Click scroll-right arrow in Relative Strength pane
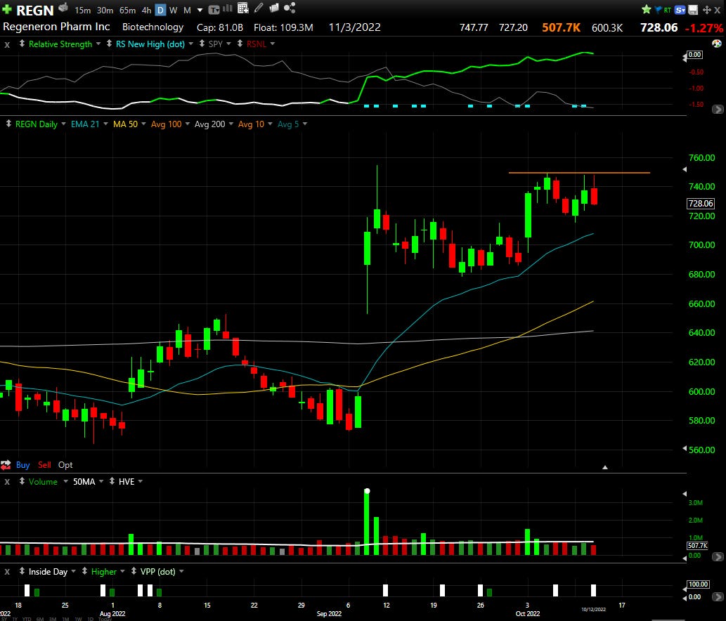 tap(718, 109)
